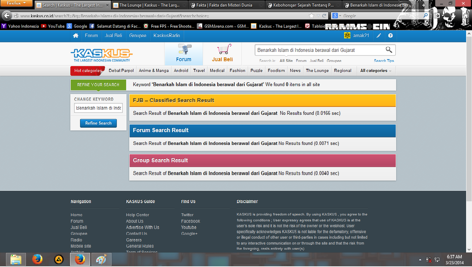This screenshot has width=472, height=267.
Task: Click the main Kaskus search box
Action: click(x=319, y=50)
